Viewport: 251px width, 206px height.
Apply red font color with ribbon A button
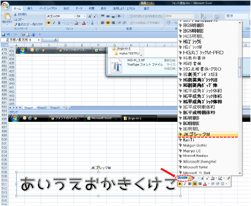[84, 23]
